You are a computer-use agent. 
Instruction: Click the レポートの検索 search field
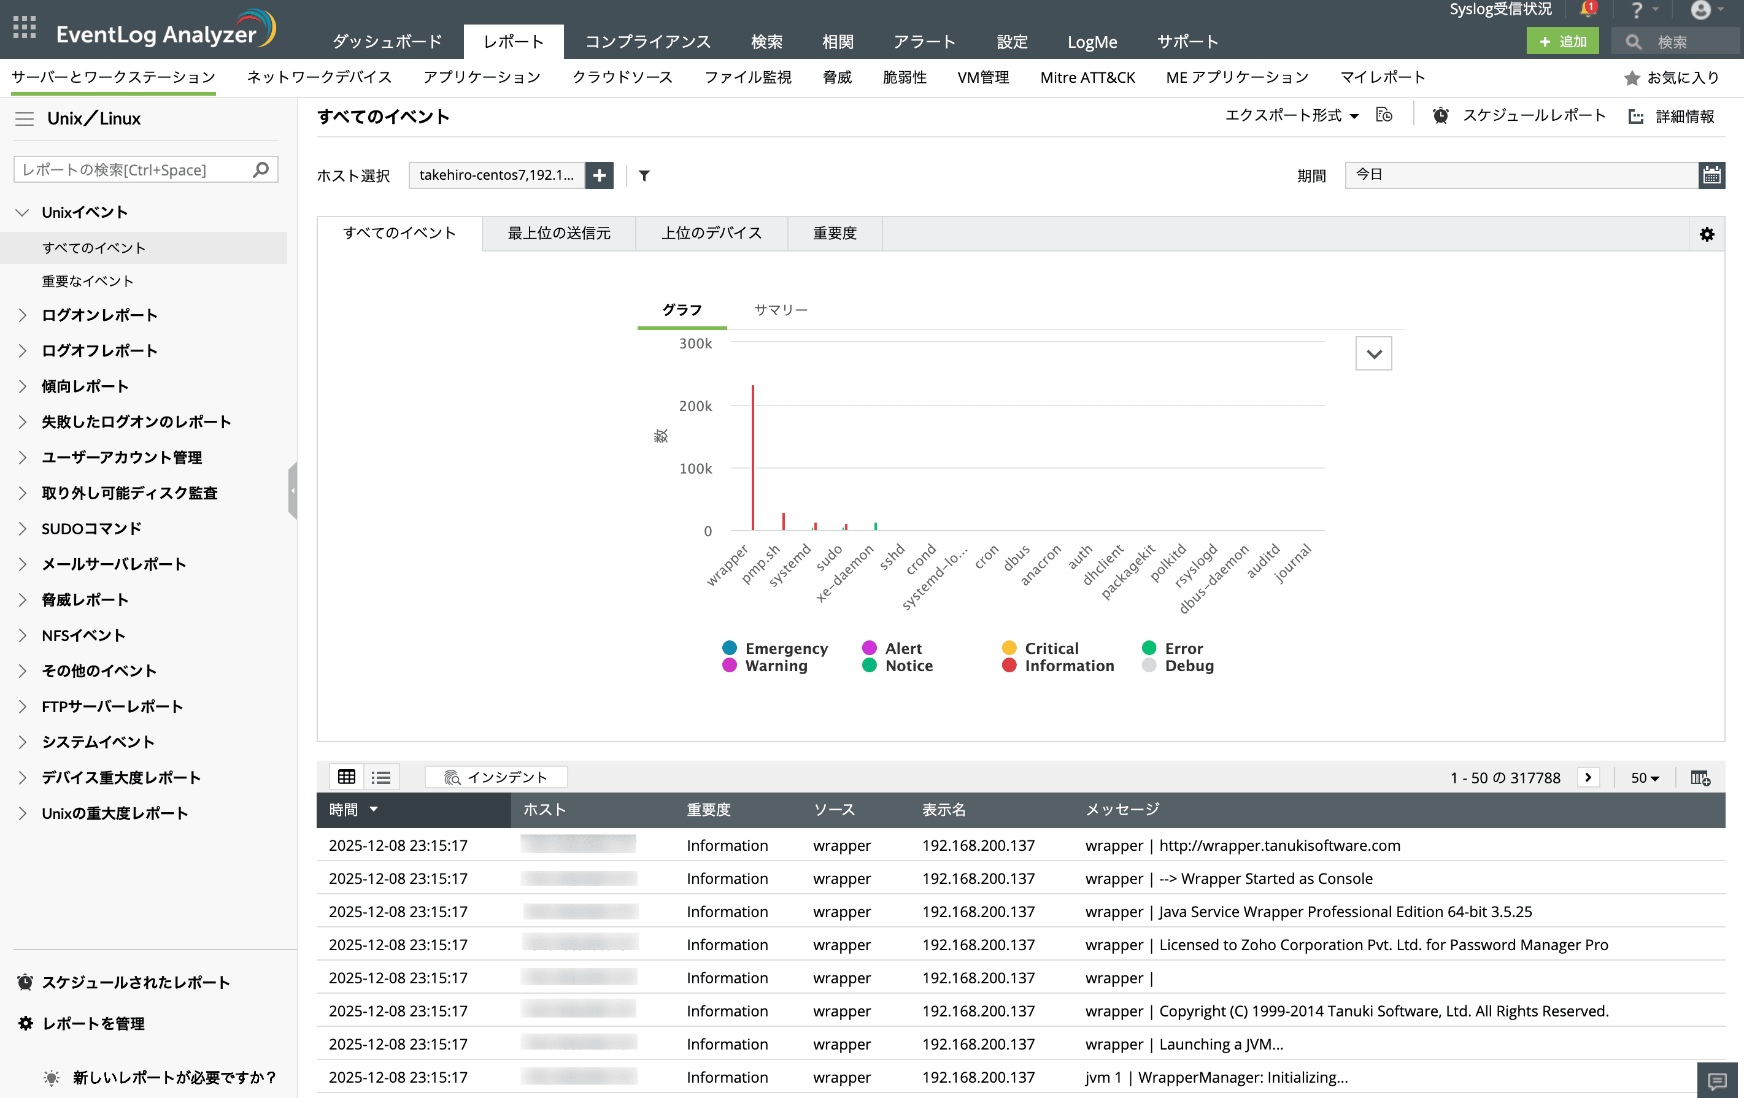click(134, 170)
